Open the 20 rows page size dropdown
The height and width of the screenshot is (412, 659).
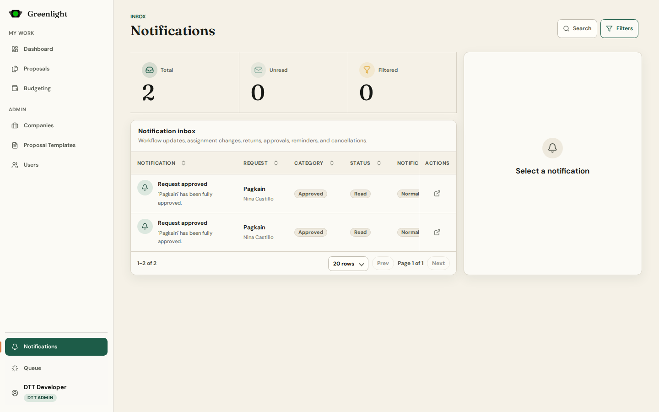(x=348, y=264)
